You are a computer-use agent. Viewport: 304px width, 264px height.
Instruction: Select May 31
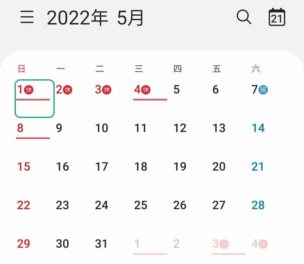tap(101, 244)
